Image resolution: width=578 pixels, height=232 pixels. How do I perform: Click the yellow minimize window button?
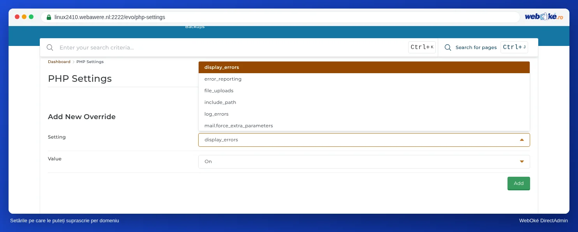(24, 17)
